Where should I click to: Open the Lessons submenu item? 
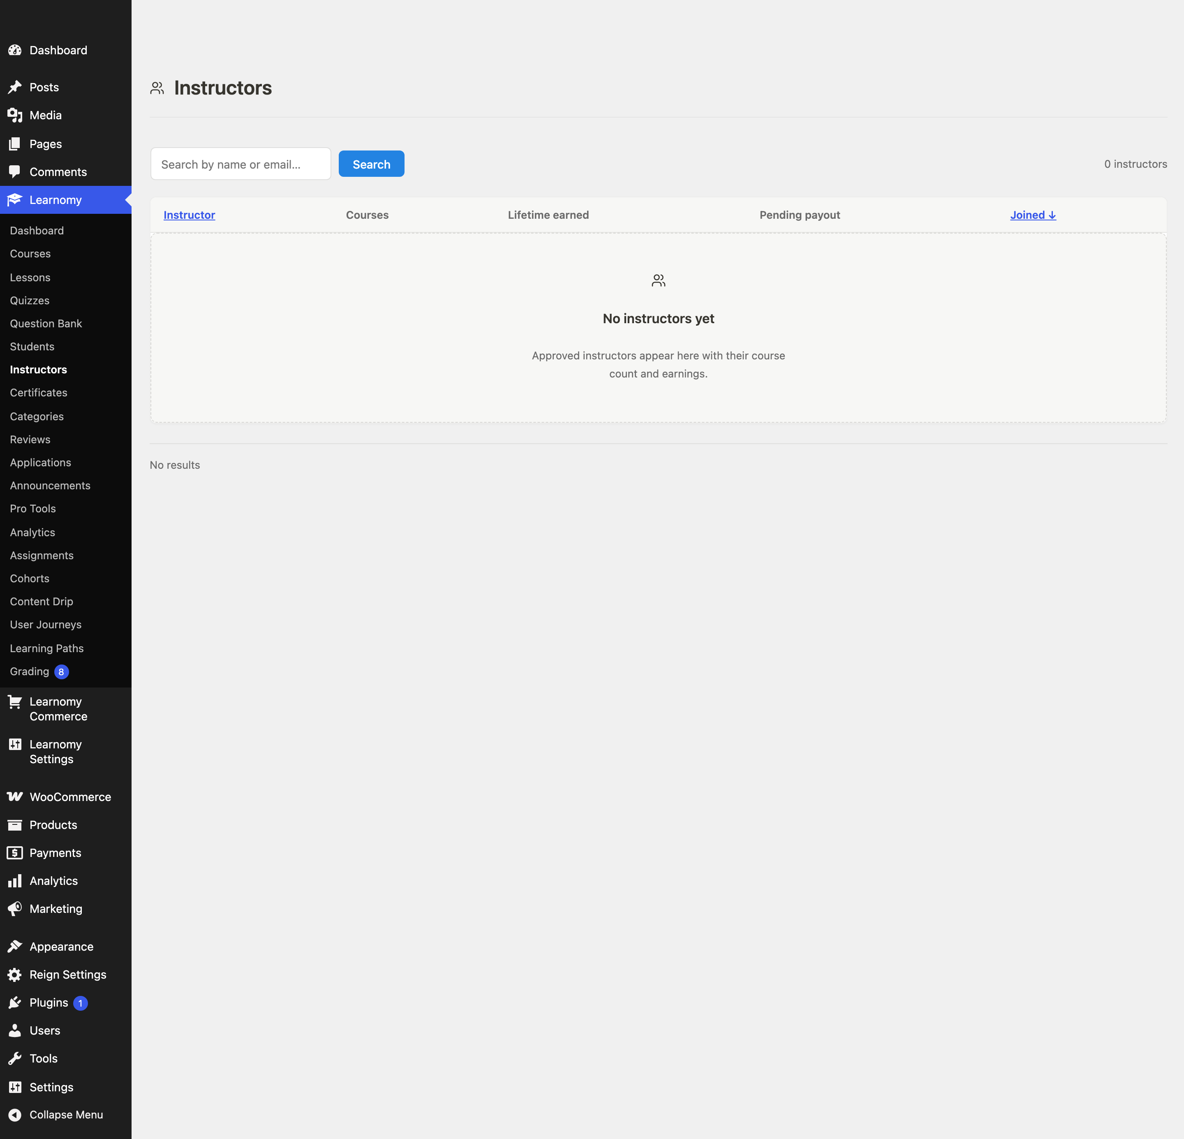pyautogui.click(x=30, y=277)
